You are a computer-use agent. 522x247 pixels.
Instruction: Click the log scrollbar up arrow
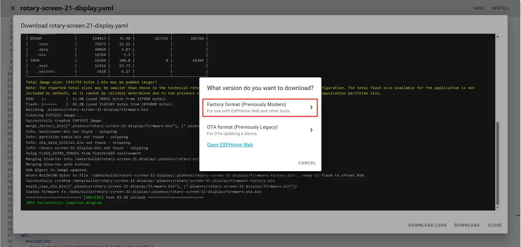click(x=497, y=36)
